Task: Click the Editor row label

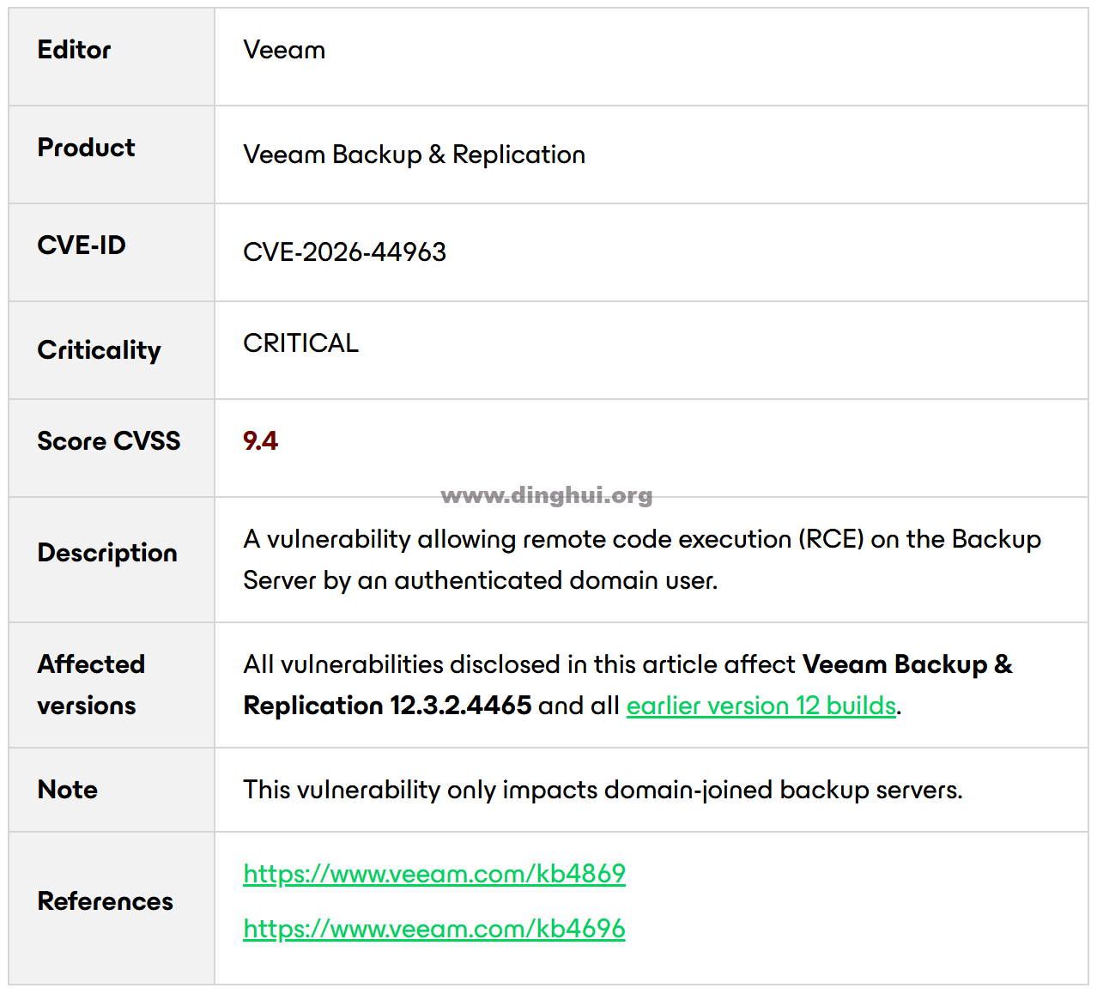Action: (x=74, y=50)
